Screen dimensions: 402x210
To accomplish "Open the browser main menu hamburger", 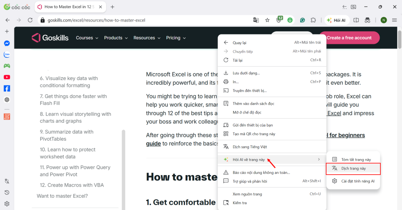I will coord(395,20).
